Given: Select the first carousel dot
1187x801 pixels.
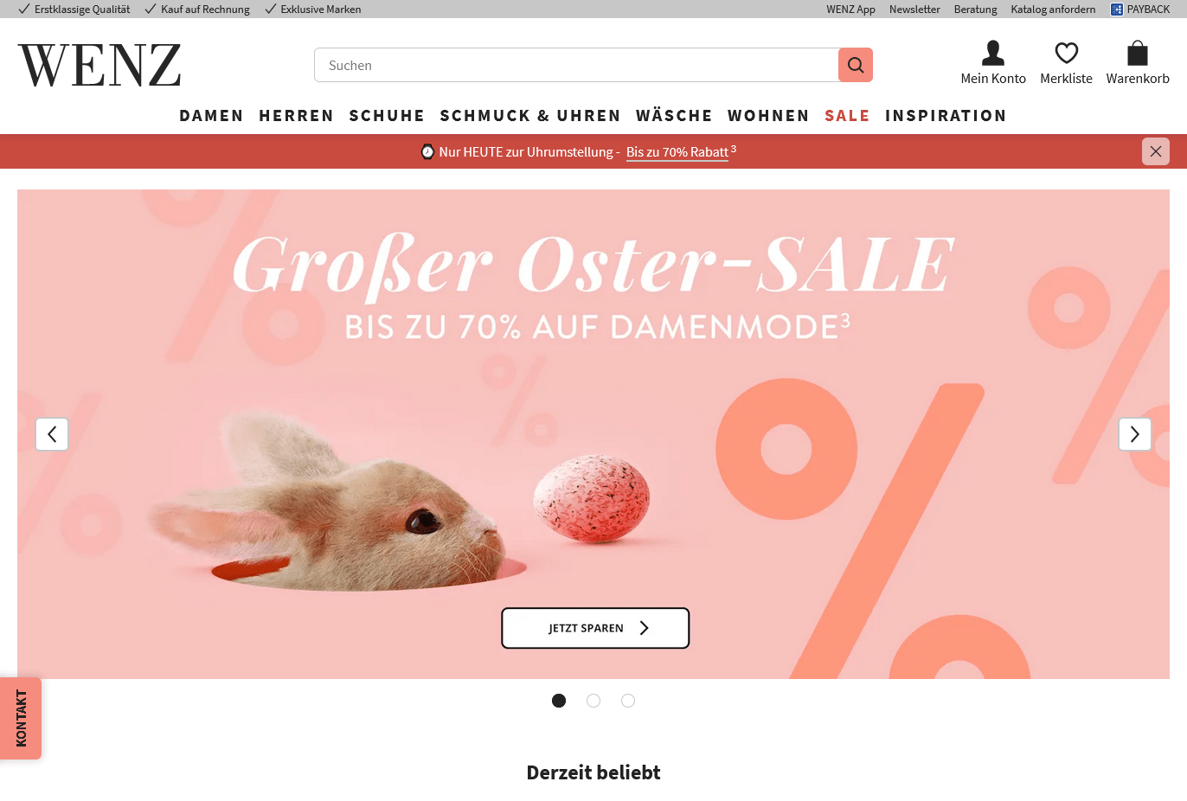Looking at the screenshot, I should [559, 701].
